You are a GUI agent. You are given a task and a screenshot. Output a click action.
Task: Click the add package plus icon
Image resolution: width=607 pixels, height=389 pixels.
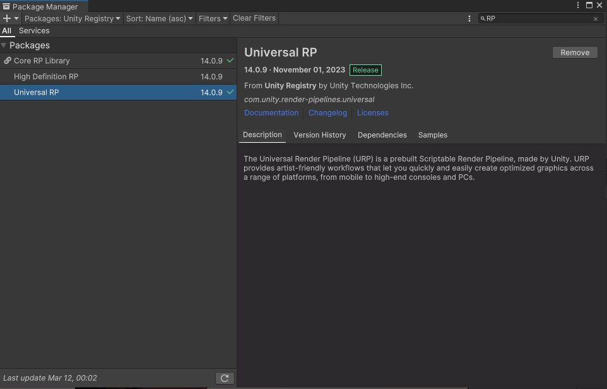click(6, 18)
